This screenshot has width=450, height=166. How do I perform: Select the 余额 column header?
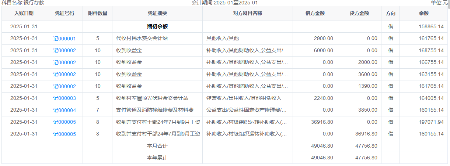pos(424,13)
